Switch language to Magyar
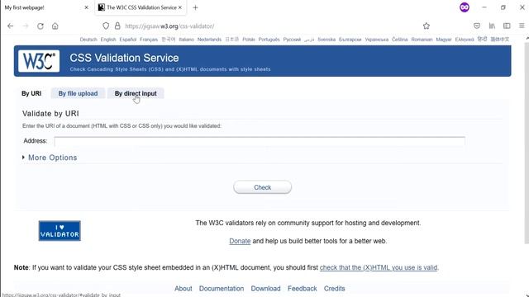The width and height of the screenshot is (529, 297). [444, 40]
